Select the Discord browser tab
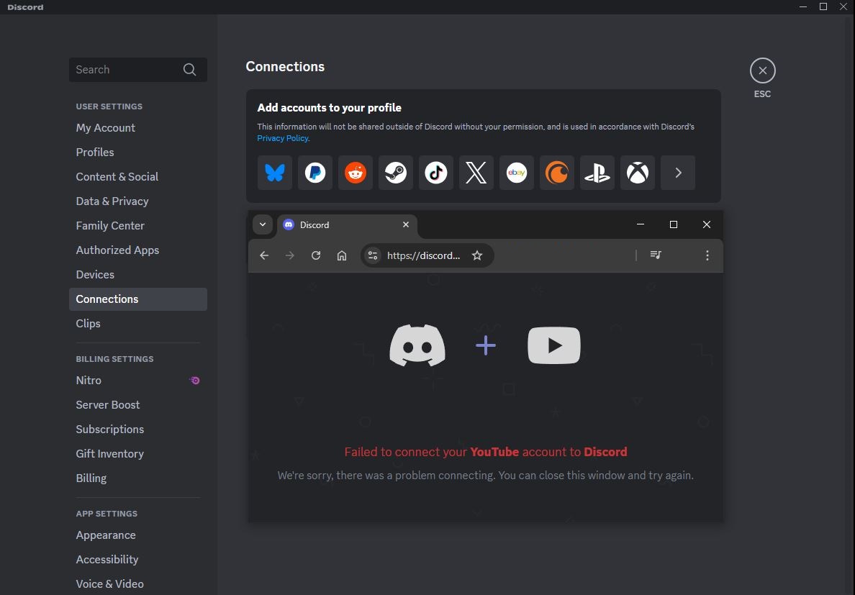 348,225
